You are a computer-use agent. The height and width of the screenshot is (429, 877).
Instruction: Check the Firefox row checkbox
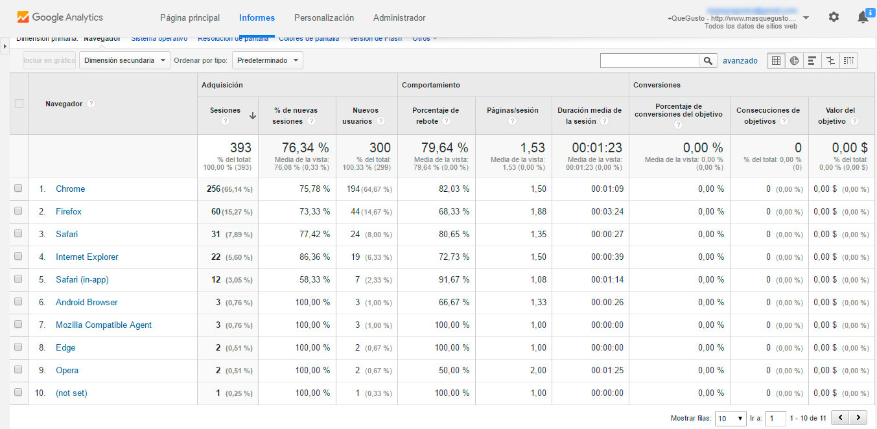pos(18,211)
